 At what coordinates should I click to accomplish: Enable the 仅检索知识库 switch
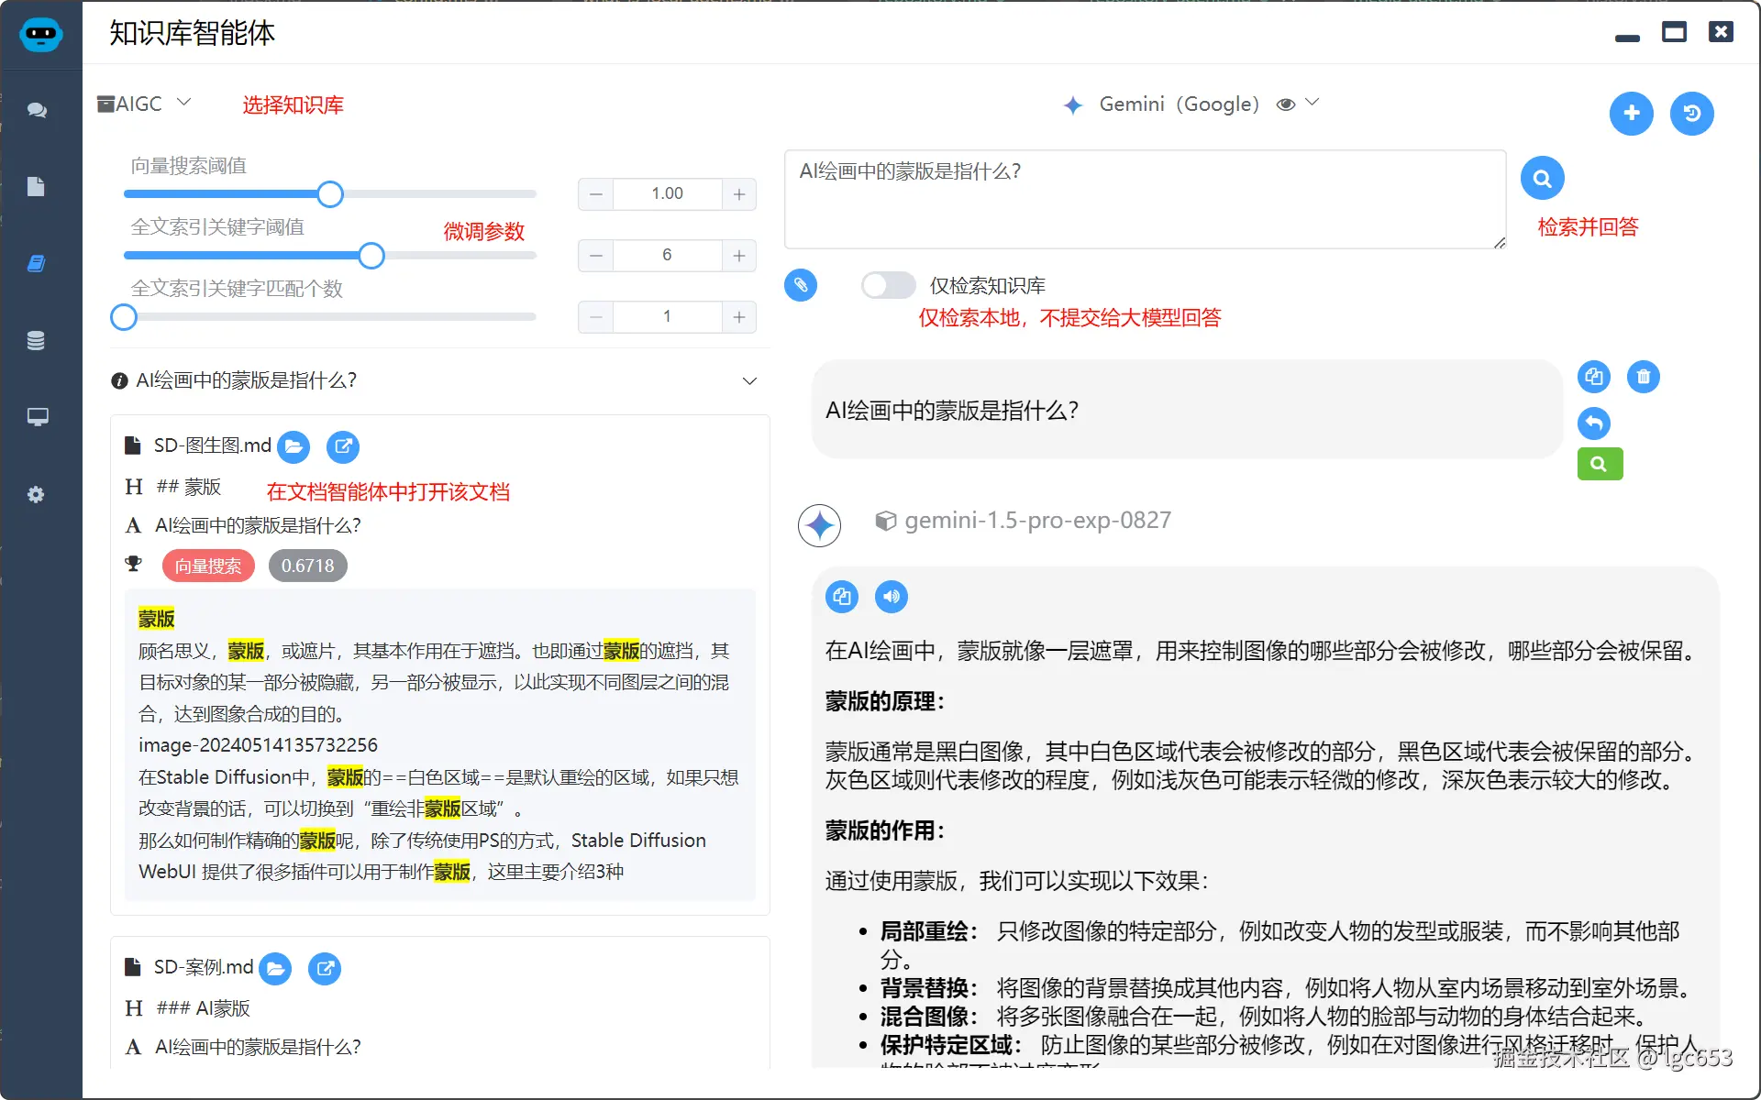click(887, 285)
